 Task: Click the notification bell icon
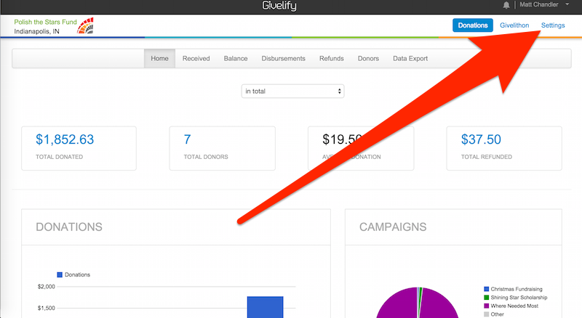[506, 6]
